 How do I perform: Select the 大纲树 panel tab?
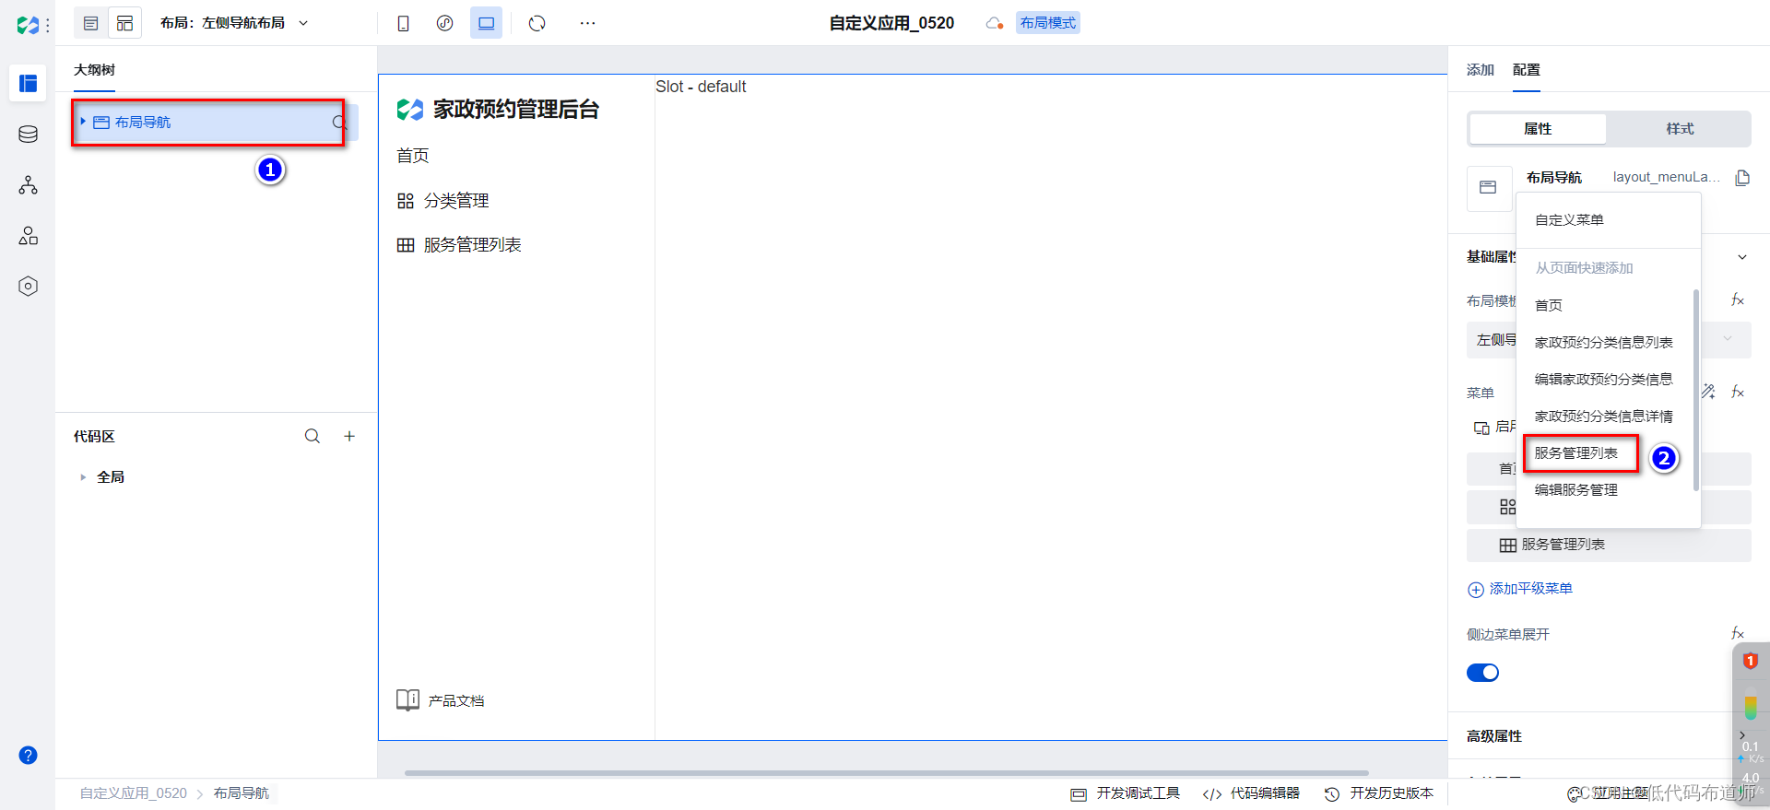click(x=94, y=70)
